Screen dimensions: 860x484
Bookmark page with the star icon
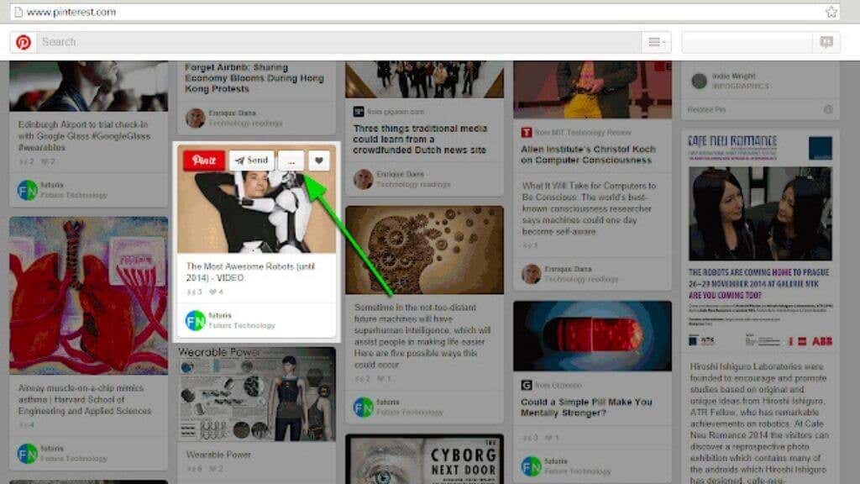(831, 12)
